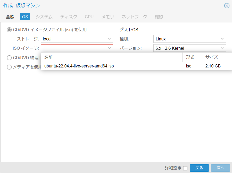Sort ISO list by サイズ column header
Screen dimensions: 232x173
217,57
